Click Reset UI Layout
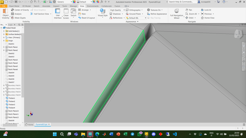 [x=87, y=18]
